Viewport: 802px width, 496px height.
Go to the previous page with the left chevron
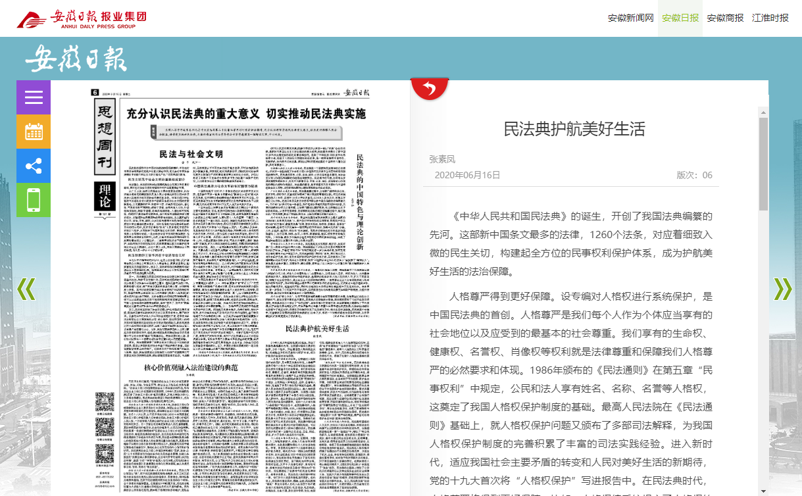pos(26,289)
